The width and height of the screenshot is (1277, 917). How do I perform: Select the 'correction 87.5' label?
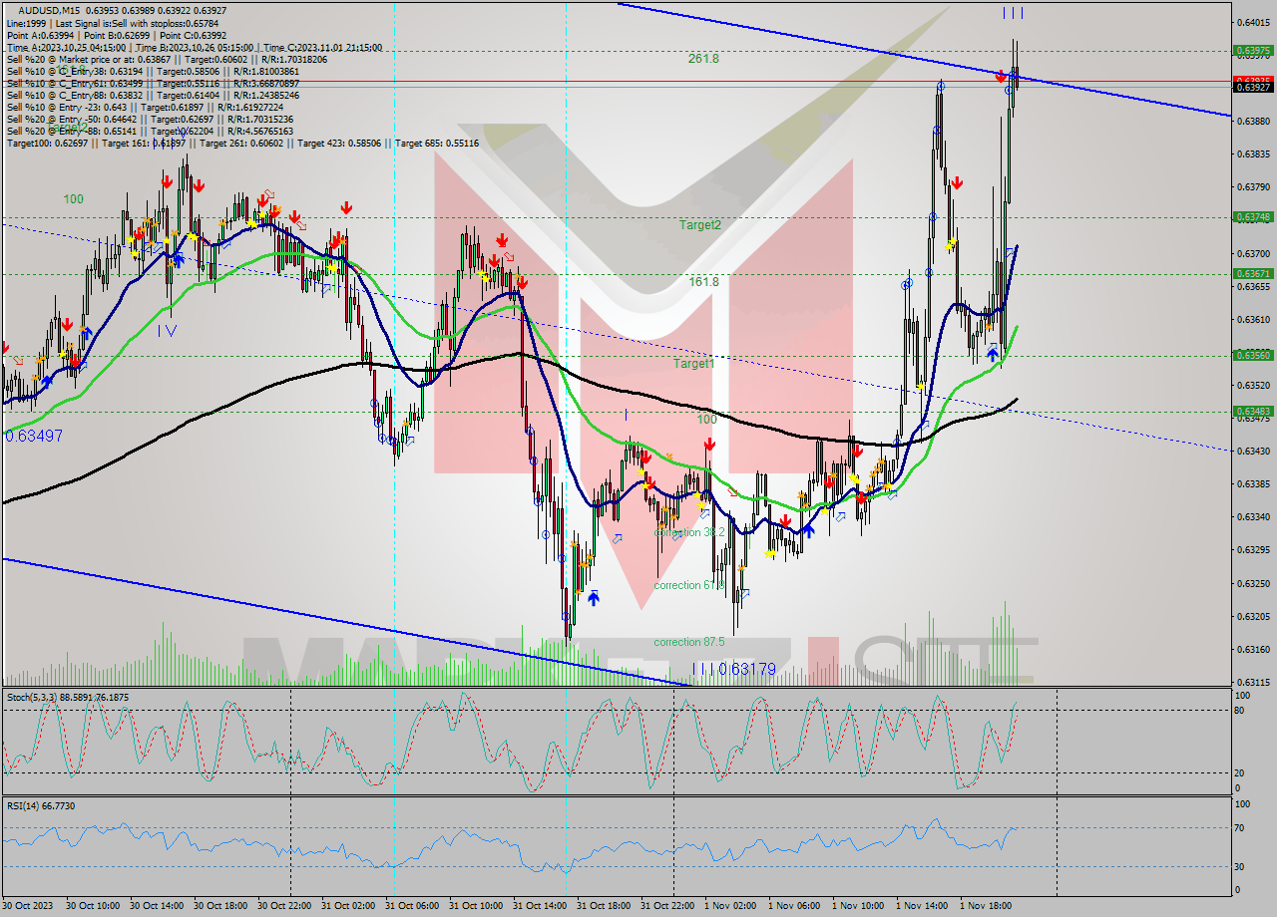point(688,642)
